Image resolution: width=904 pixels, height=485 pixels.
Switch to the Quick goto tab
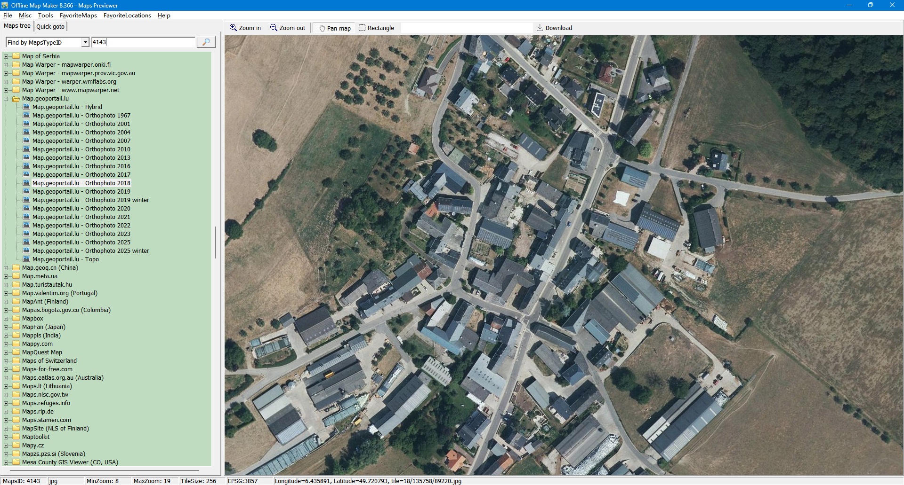point(50,27)
